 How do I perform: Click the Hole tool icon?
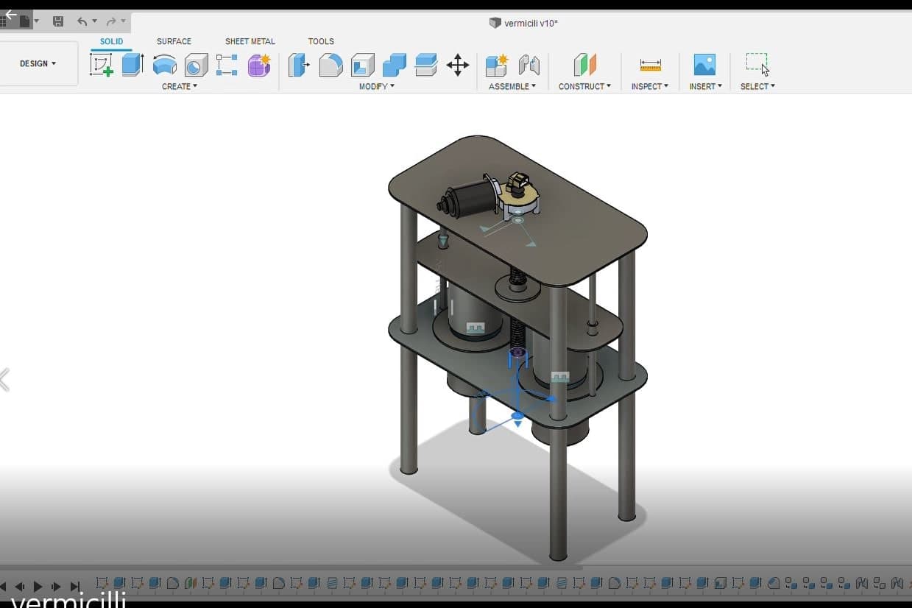click(x=196, y=65)
